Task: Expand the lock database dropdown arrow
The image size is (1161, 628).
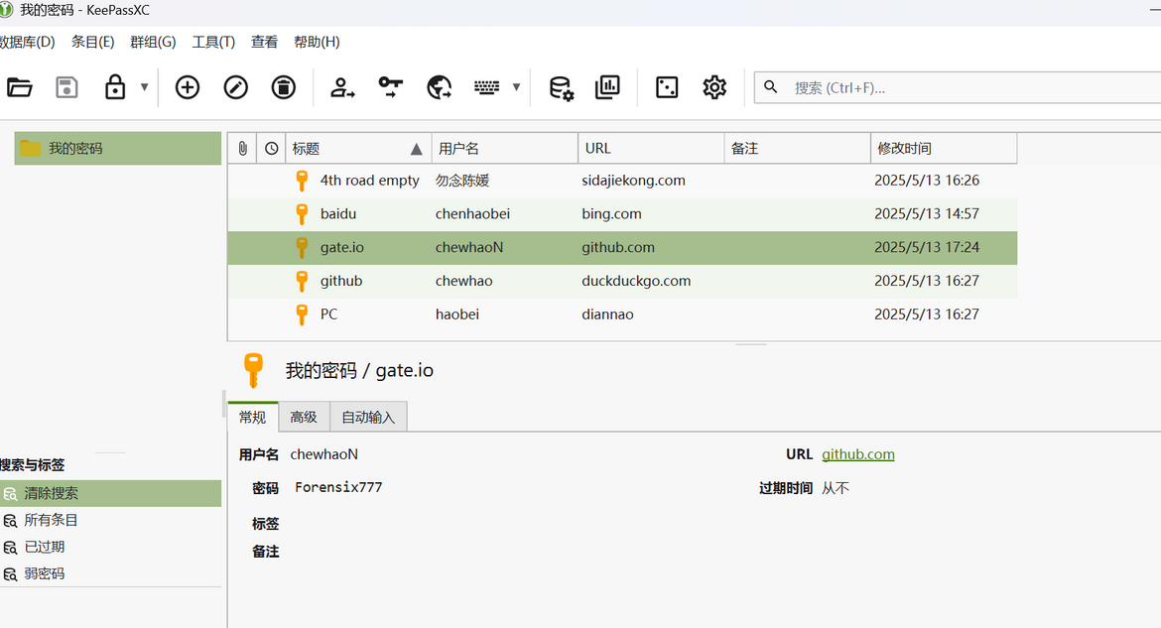Action: click(145, 86)
